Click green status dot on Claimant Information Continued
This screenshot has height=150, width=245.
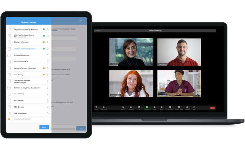[x=44, y=49]
